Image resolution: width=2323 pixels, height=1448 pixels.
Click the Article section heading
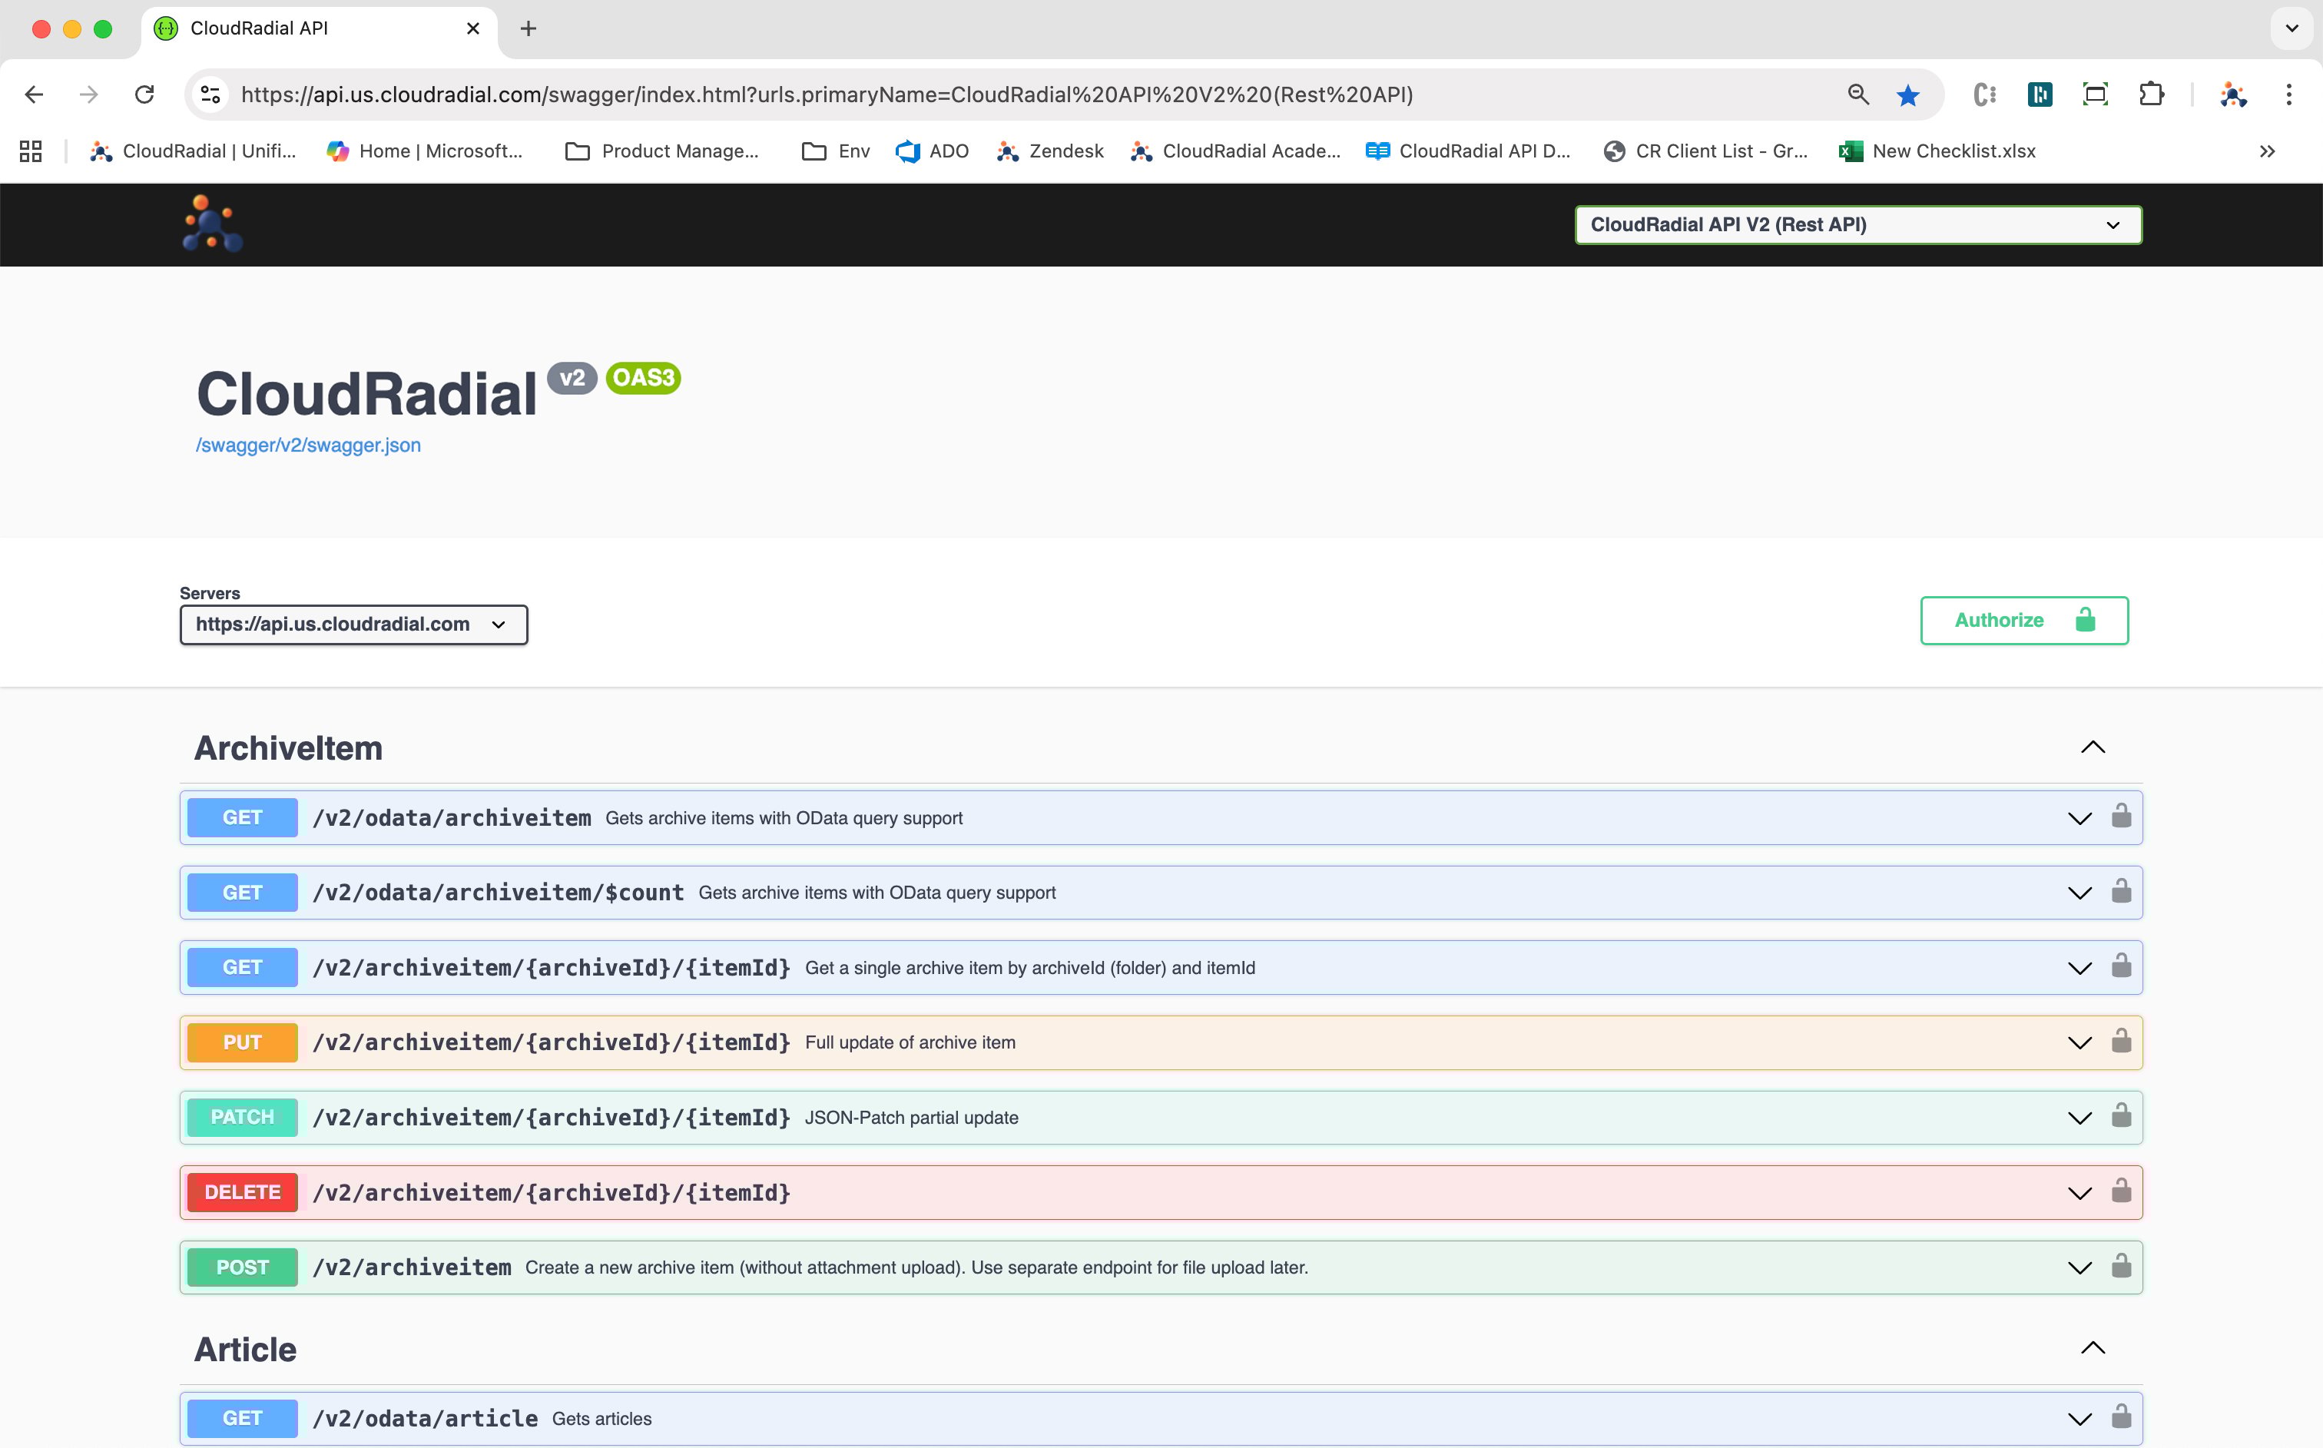point(245,1350)
